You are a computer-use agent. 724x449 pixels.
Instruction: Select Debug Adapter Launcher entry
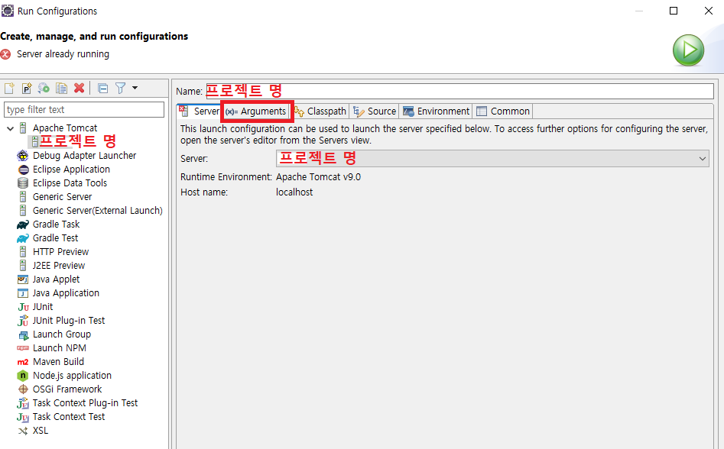point(85,155)
